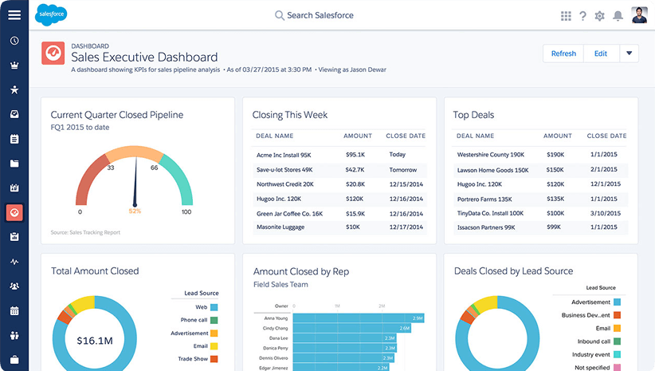Viewport: 655px width, 371px height.
Task: Open the app launcher grid icon
Action: 566,16
